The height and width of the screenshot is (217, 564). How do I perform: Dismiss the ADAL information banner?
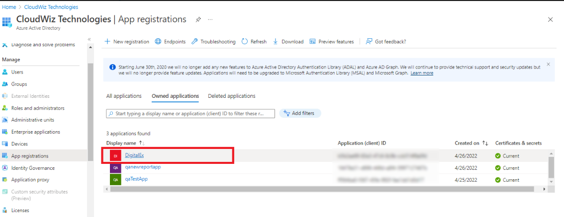click(548, 64)
